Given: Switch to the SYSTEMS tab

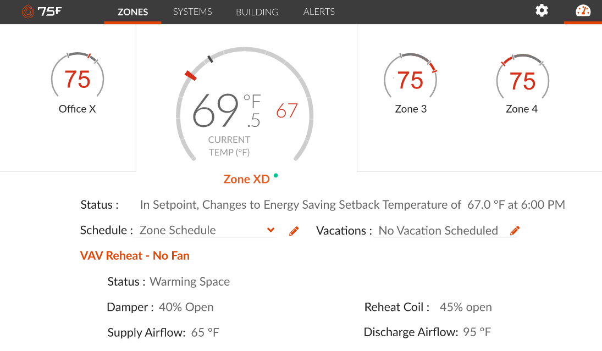Looking at the screenshot, I should (192, 11).
